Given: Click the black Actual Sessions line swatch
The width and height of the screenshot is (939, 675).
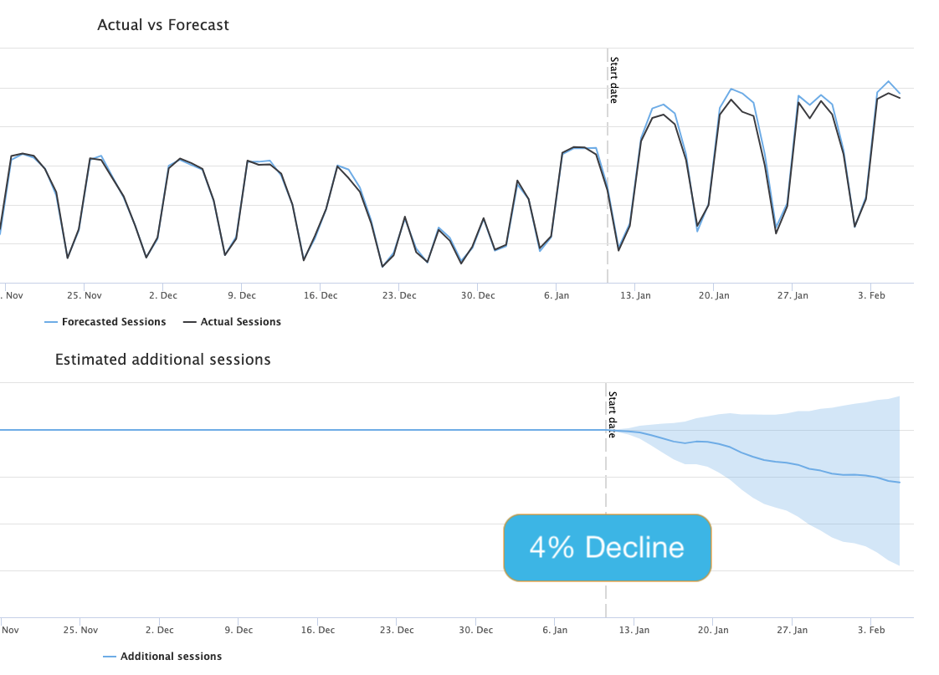Looking at the screenshot, I should point(189,322).
